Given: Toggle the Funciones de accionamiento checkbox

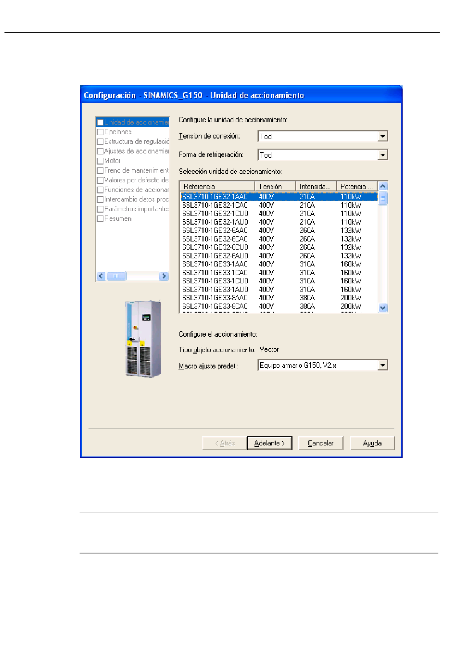Looking at the screenshot, I should [x=100, y=190].
